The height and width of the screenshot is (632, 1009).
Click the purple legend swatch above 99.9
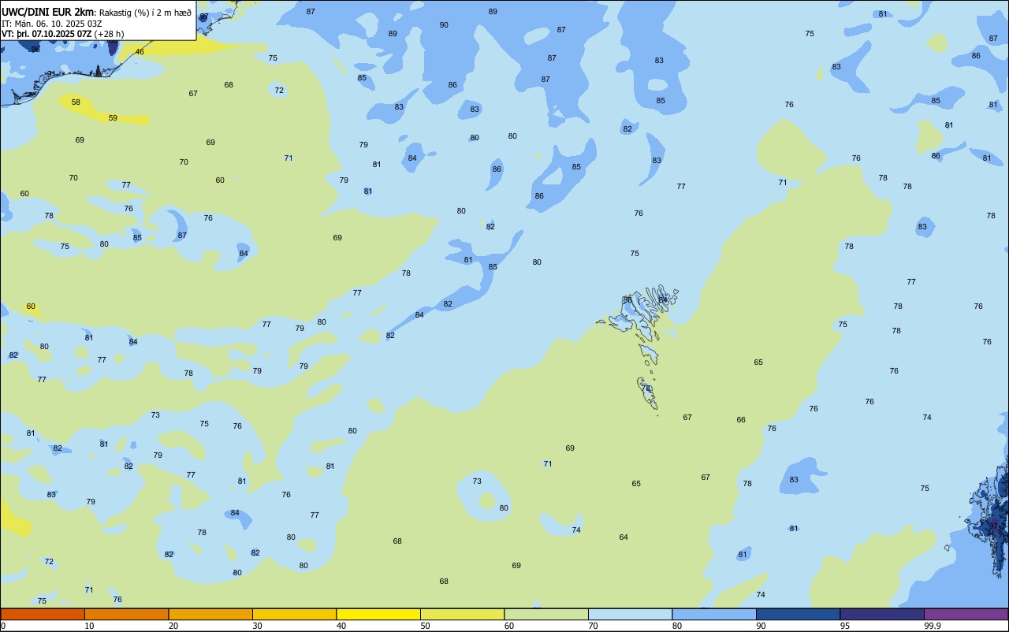pos(966,614)
